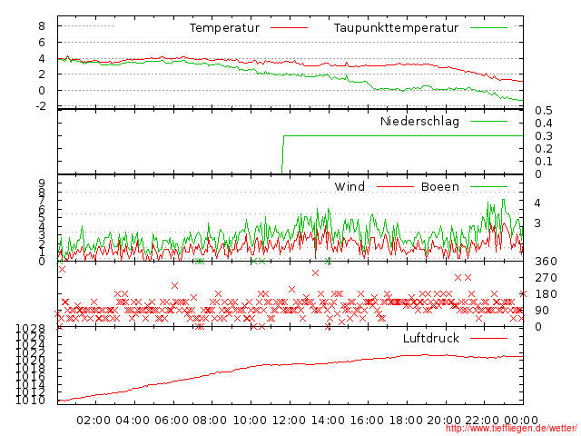Viewport: 581px width, 436px height.
Task: Click the green Boeen legend line sample
Action: coord(488,186)
